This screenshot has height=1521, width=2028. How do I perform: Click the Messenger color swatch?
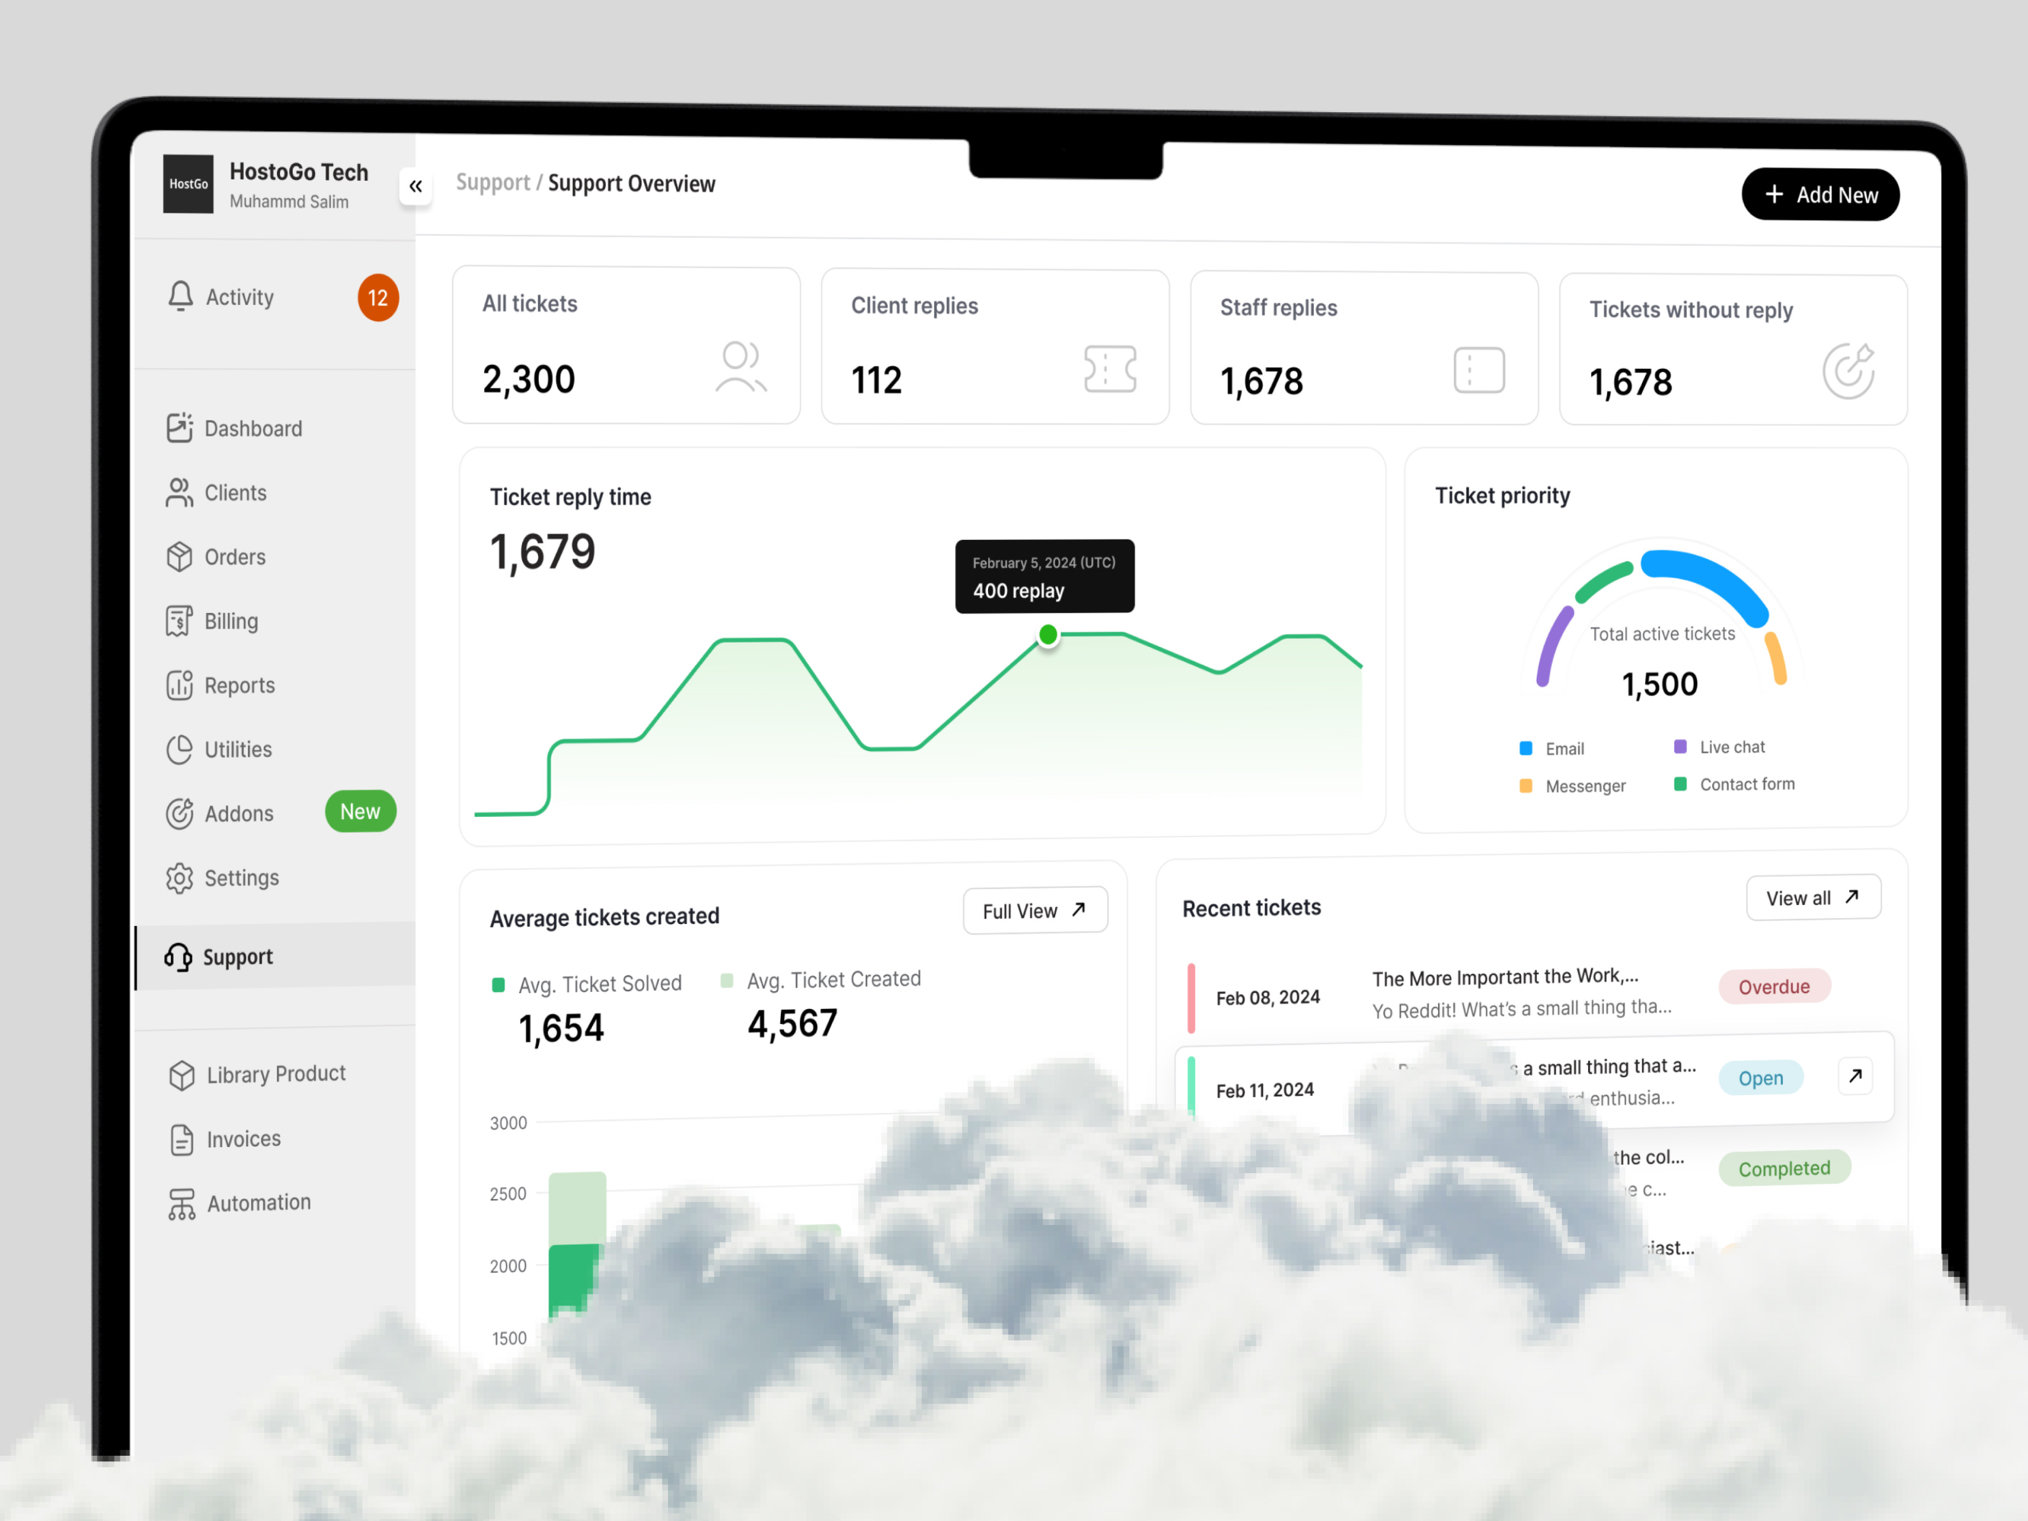coord(1525,785)
